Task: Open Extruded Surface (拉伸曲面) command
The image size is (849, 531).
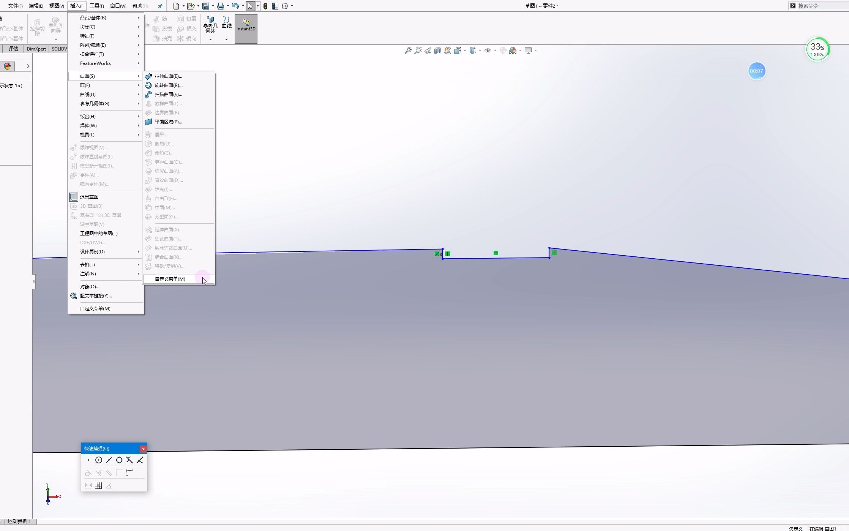Action: point(168,76)
